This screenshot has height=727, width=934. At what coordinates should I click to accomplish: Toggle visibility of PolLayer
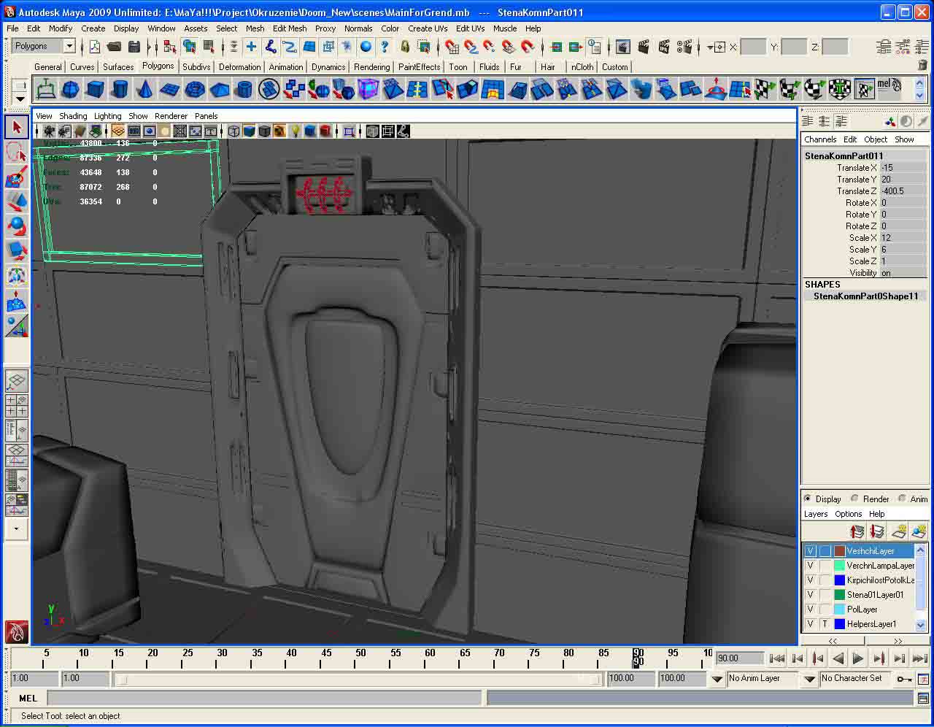click(x=810, y=609)
